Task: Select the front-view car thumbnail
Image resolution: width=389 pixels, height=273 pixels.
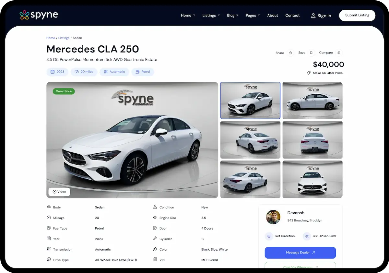Action: click(x=312, y=179)
